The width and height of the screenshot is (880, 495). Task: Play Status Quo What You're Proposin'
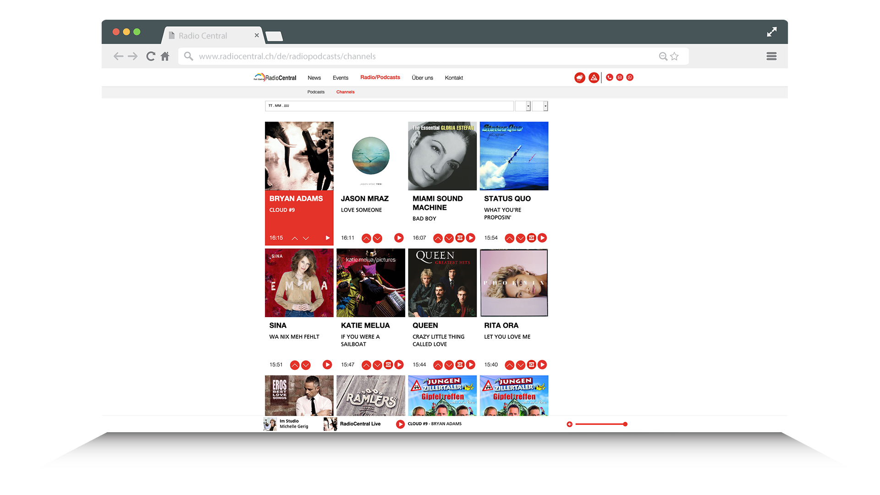[542, 238]
